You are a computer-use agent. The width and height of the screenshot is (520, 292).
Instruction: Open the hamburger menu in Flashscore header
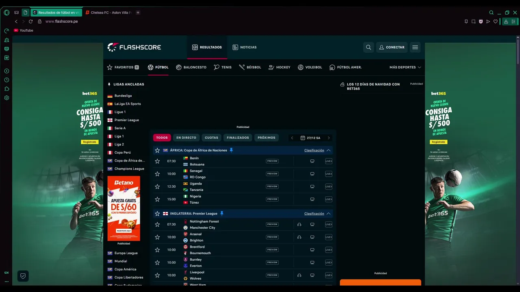point(415,47)
